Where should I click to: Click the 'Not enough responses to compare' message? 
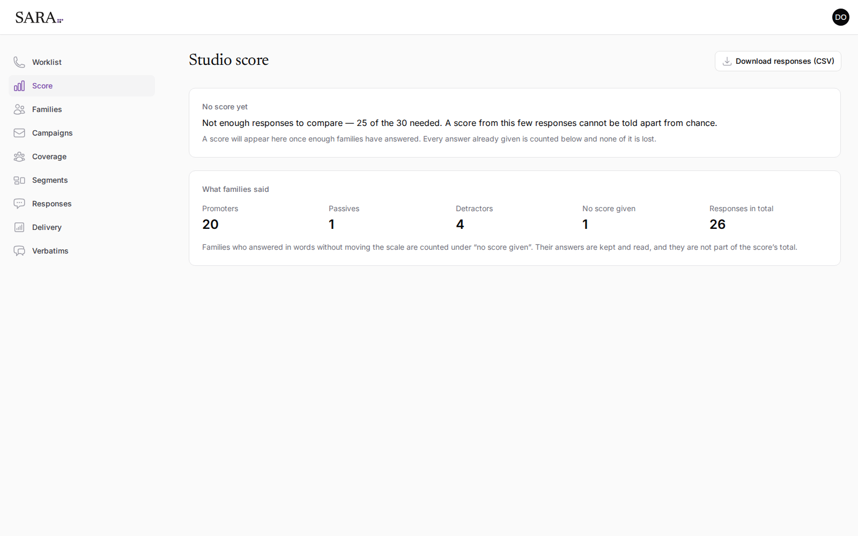tap(460, 123)
